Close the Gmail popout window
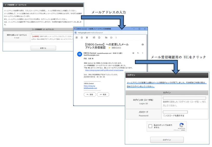 tap(145, 29)
